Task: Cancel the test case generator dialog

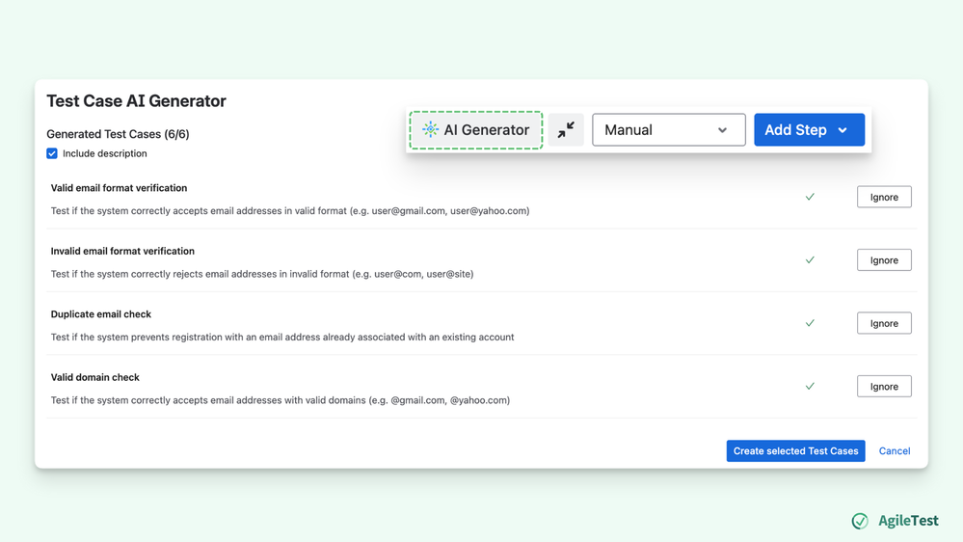Action: click(895, 451)
